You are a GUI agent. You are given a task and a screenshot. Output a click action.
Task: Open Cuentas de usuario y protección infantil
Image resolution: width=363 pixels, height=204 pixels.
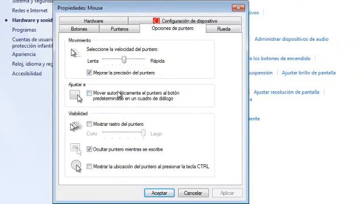coord(32,42)
